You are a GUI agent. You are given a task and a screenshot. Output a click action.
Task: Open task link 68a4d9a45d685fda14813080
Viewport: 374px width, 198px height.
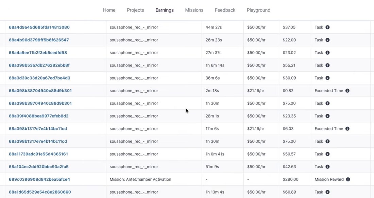[39, 28]
